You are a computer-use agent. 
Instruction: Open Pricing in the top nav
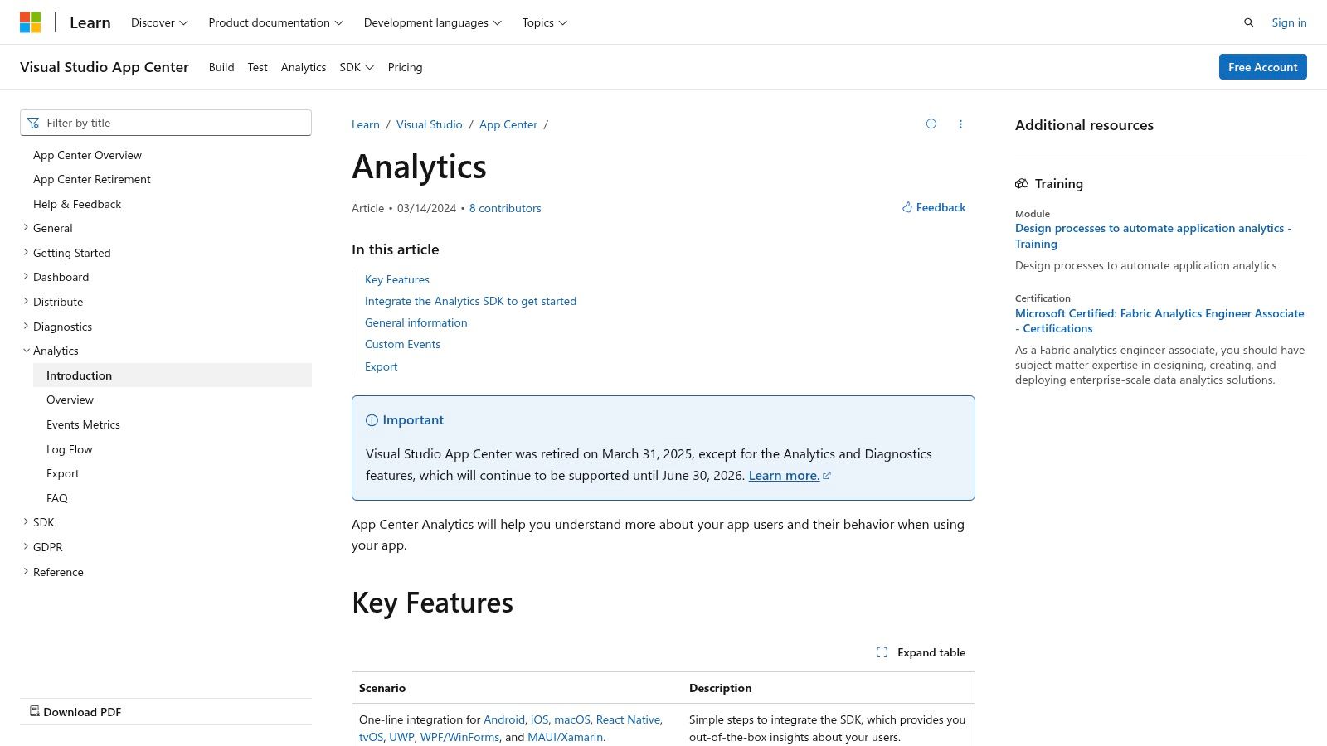(405, 67)
